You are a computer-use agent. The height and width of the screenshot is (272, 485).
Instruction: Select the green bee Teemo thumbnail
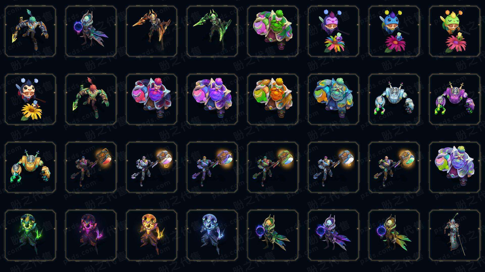(x=455, y=31)
